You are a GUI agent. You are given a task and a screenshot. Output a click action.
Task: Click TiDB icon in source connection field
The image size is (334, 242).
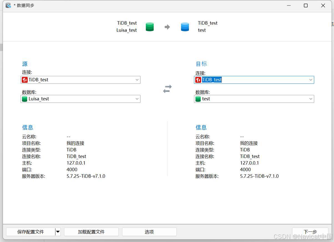point(25,80)
